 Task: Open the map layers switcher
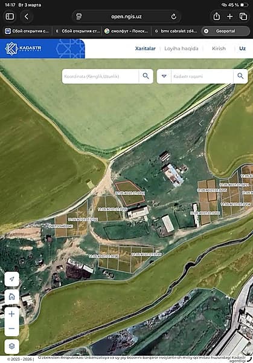[12, 346]
